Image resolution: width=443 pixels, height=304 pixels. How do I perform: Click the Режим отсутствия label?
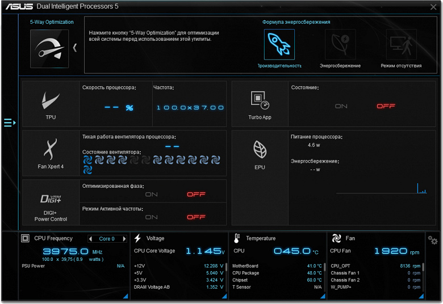[401, 66]
